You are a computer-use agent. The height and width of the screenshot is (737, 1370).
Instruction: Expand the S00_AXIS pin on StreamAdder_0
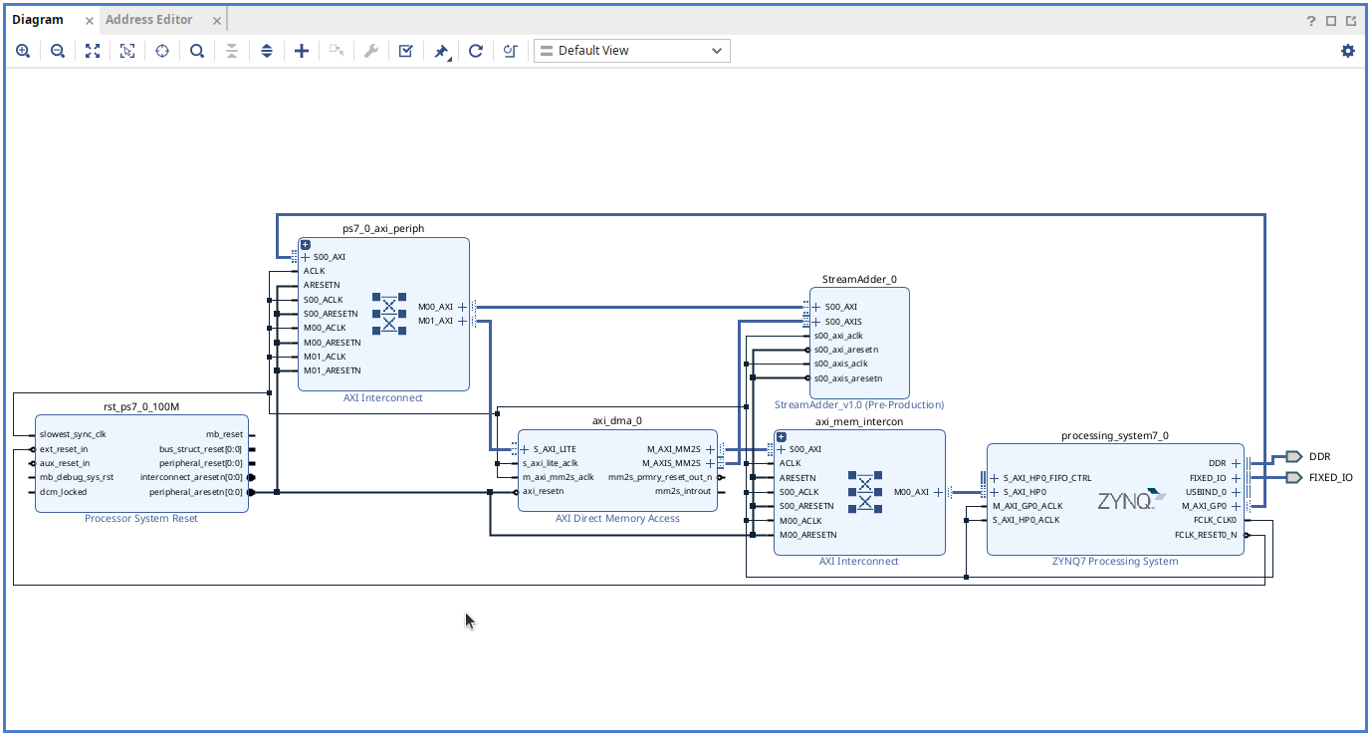point(816,322)
